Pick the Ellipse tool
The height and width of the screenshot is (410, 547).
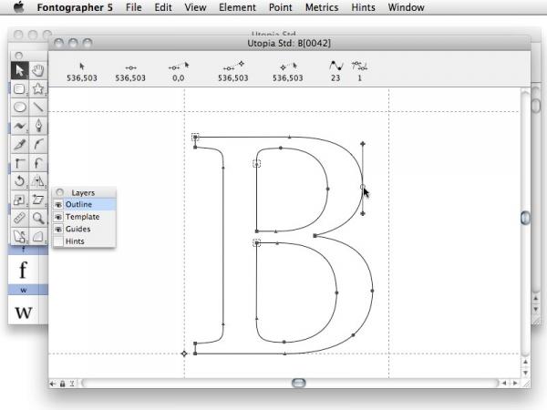coord(20,107)
